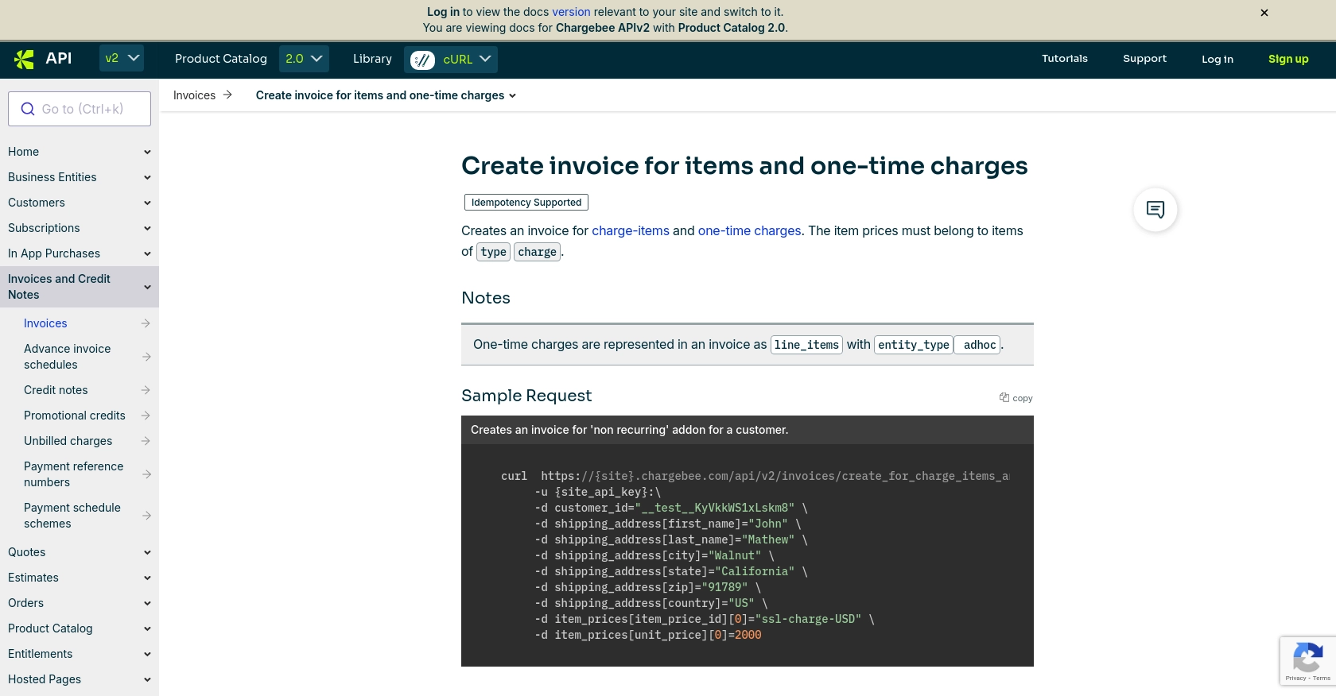
Task: Click the Chargebee logo icon
Action: [25, 59]
